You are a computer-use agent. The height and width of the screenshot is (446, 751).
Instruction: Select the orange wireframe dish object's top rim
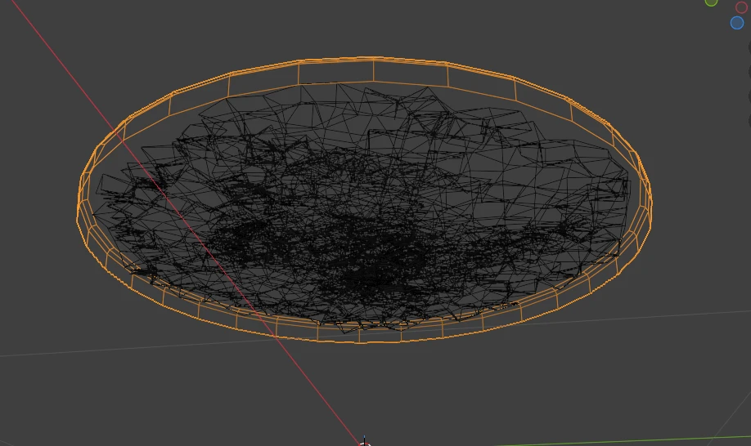[373, 59]
